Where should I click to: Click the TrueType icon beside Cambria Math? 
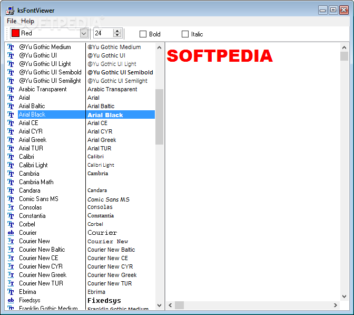point(11,182)
